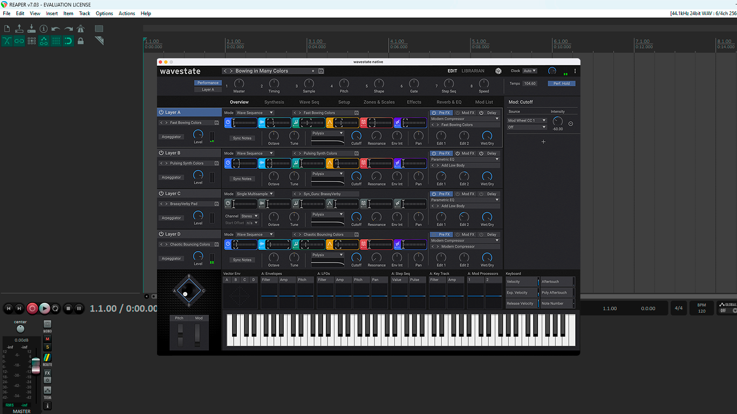
Task: Switch to the Wave Seq tab
Action: (x=309, y=102)
